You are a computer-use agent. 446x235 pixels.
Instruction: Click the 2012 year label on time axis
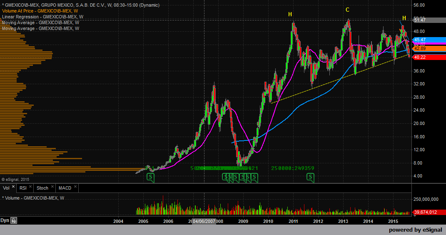318,221
